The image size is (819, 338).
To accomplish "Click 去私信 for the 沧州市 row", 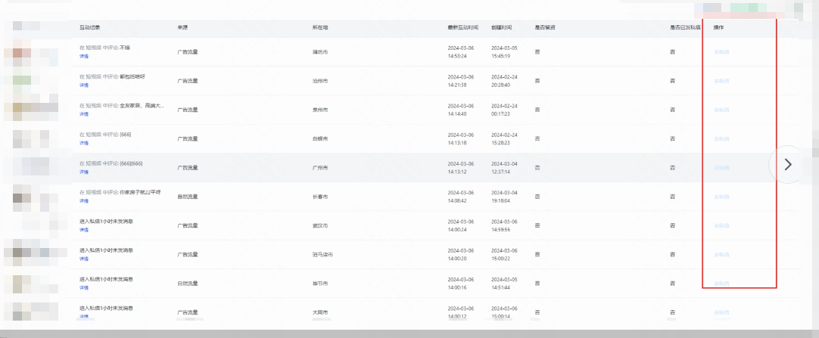I will [721, 80].
